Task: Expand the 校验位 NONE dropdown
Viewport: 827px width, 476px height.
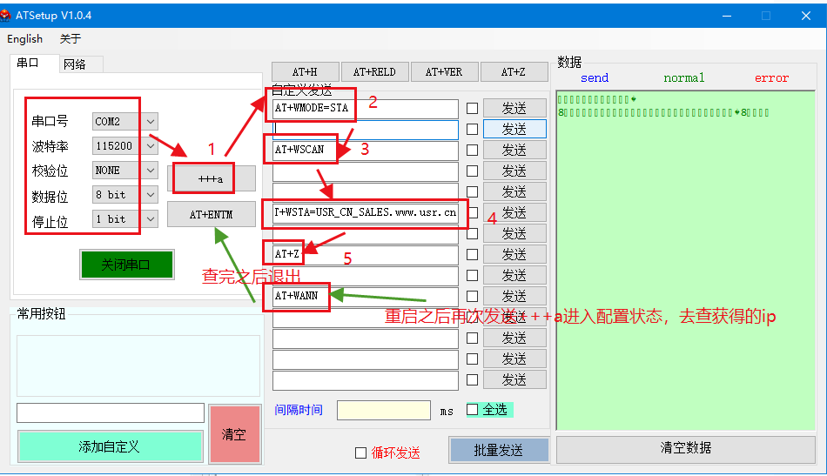Action: [x=151, y=171]
